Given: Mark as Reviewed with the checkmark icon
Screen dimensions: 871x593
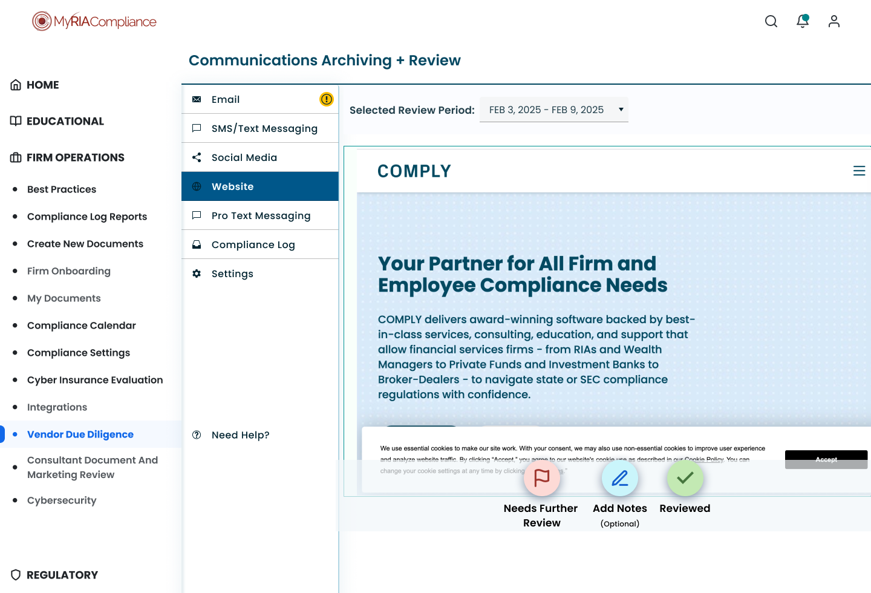Looking at the screenshot, I should (x=685, y=478).
